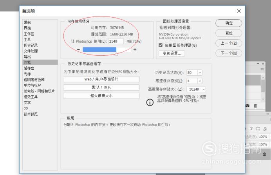Switch to the 工作区 category

click(x=29, y=34)
